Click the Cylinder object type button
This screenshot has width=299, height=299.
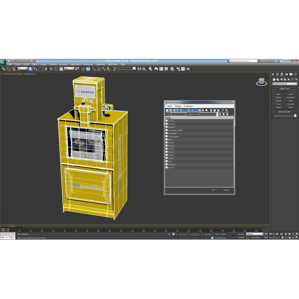pyautogui.click(x=278, y=101)
